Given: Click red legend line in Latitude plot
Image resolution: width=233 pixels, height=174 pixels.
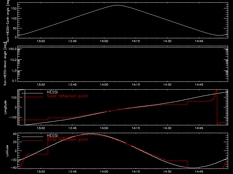Looking at the screenshot, I should pos(32,140).
